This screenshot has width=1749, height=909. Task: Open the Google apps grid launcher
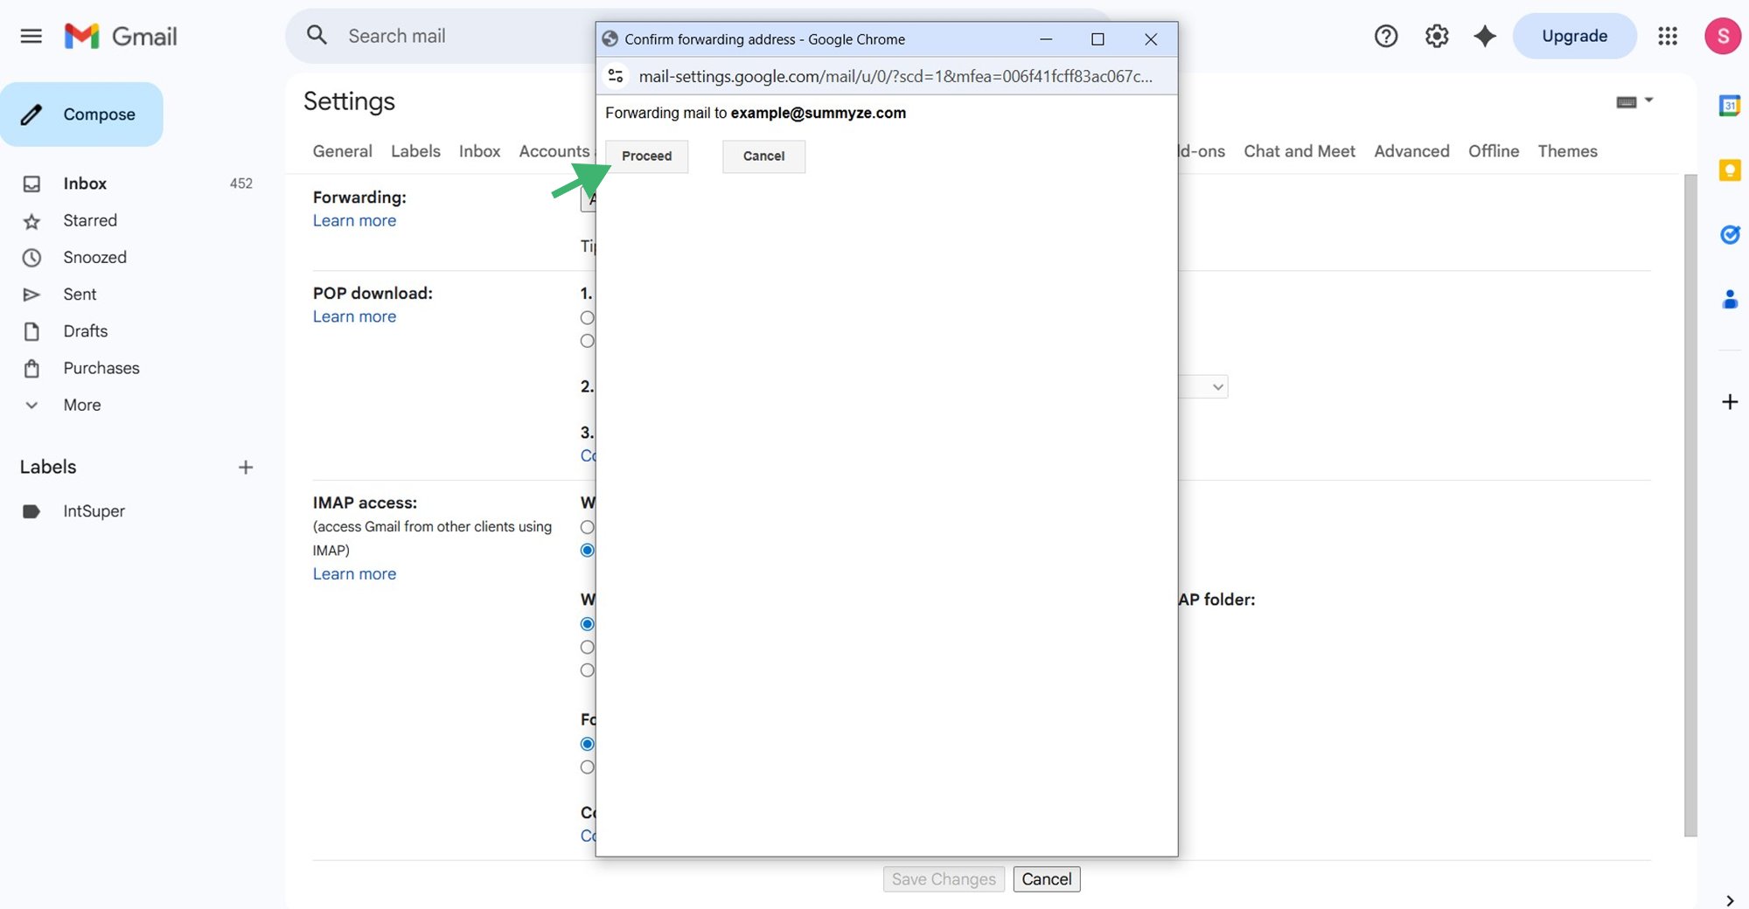click(x=1668, y=36)
